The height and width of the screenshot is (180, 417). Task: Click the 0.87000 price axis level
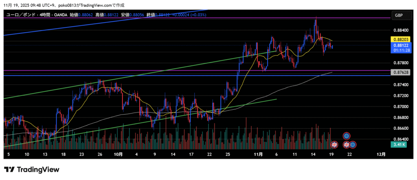pyautogui.click(x=401, y=107)
